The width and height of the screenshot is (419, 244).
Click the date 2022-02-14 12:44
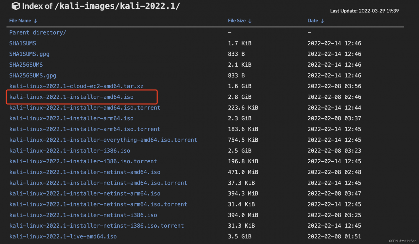(334, 108)
